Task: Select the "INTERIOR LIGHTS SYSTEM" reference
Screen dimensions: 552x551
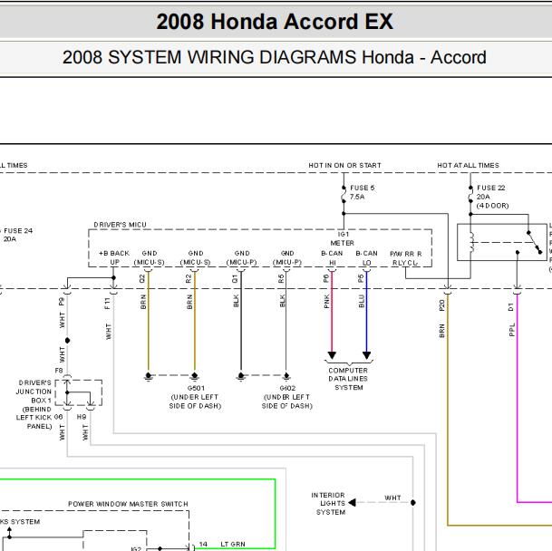Action: [x=328, y=504]
